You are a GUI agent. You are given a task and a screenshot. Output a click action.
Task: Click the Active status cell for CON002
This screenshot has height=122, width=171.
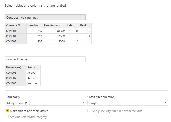33,78
